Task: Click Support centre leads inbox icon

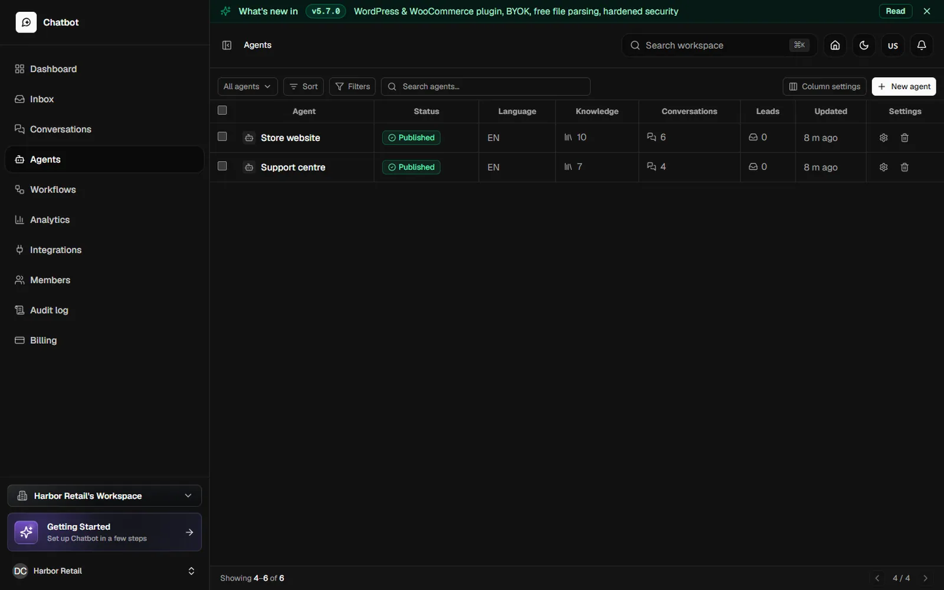Action: (x=753, y=167)
